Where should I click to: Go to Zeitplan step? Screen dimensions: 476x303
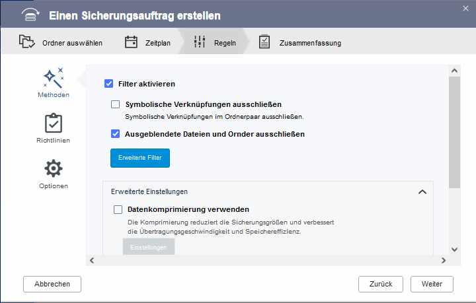tap(158, 43)
